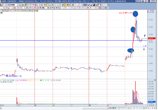Select the 30-minute interval button
Screen dimensions: 158x110
point(68,5)
